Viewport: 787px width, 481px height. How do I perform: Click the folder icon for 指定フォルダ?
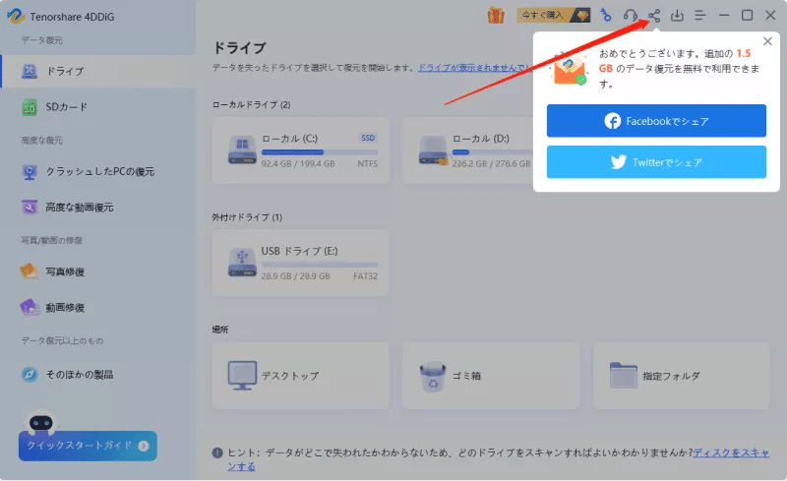click(x=624, y=375)
